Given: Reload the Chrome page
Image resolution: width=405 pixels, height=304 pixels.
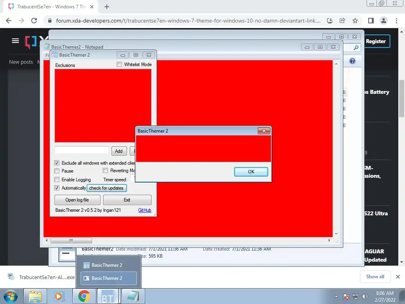Looking at the screenshot, I should [x=34, y=21].
